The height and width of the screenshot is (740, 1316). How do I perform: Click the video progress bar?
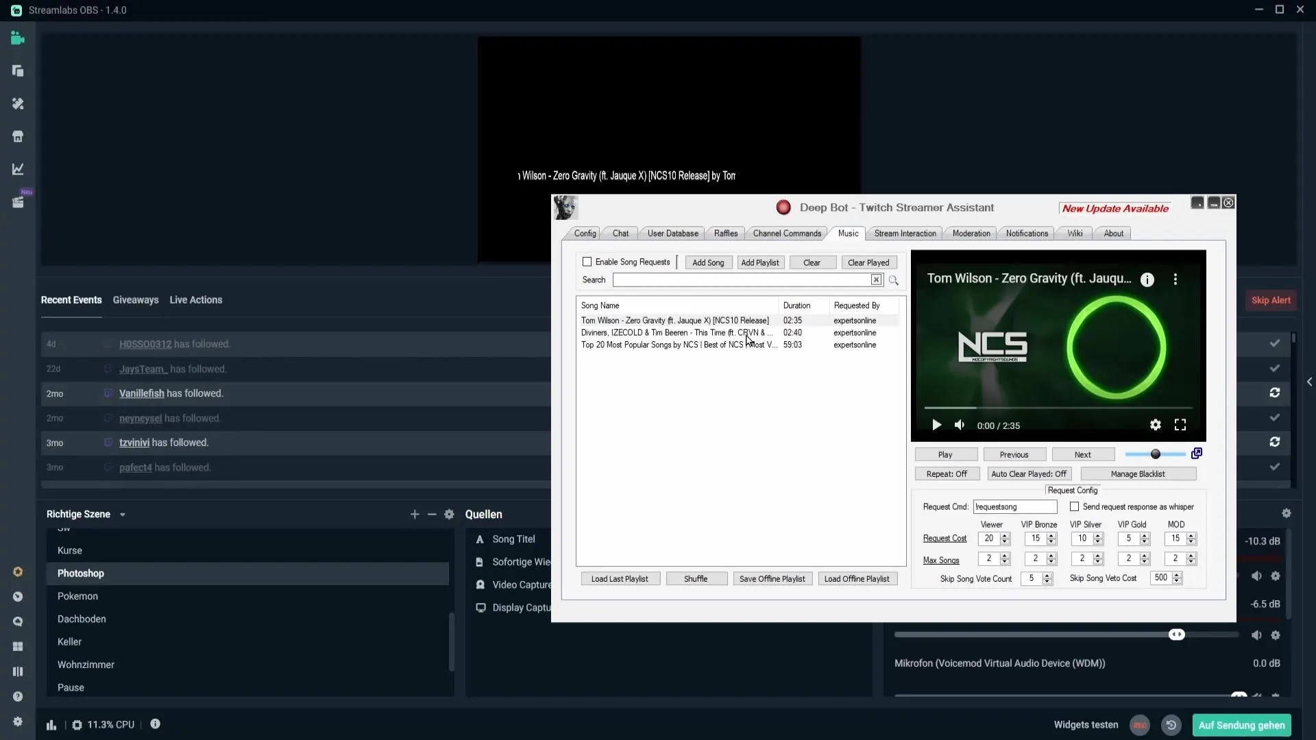coord(1058,408)
